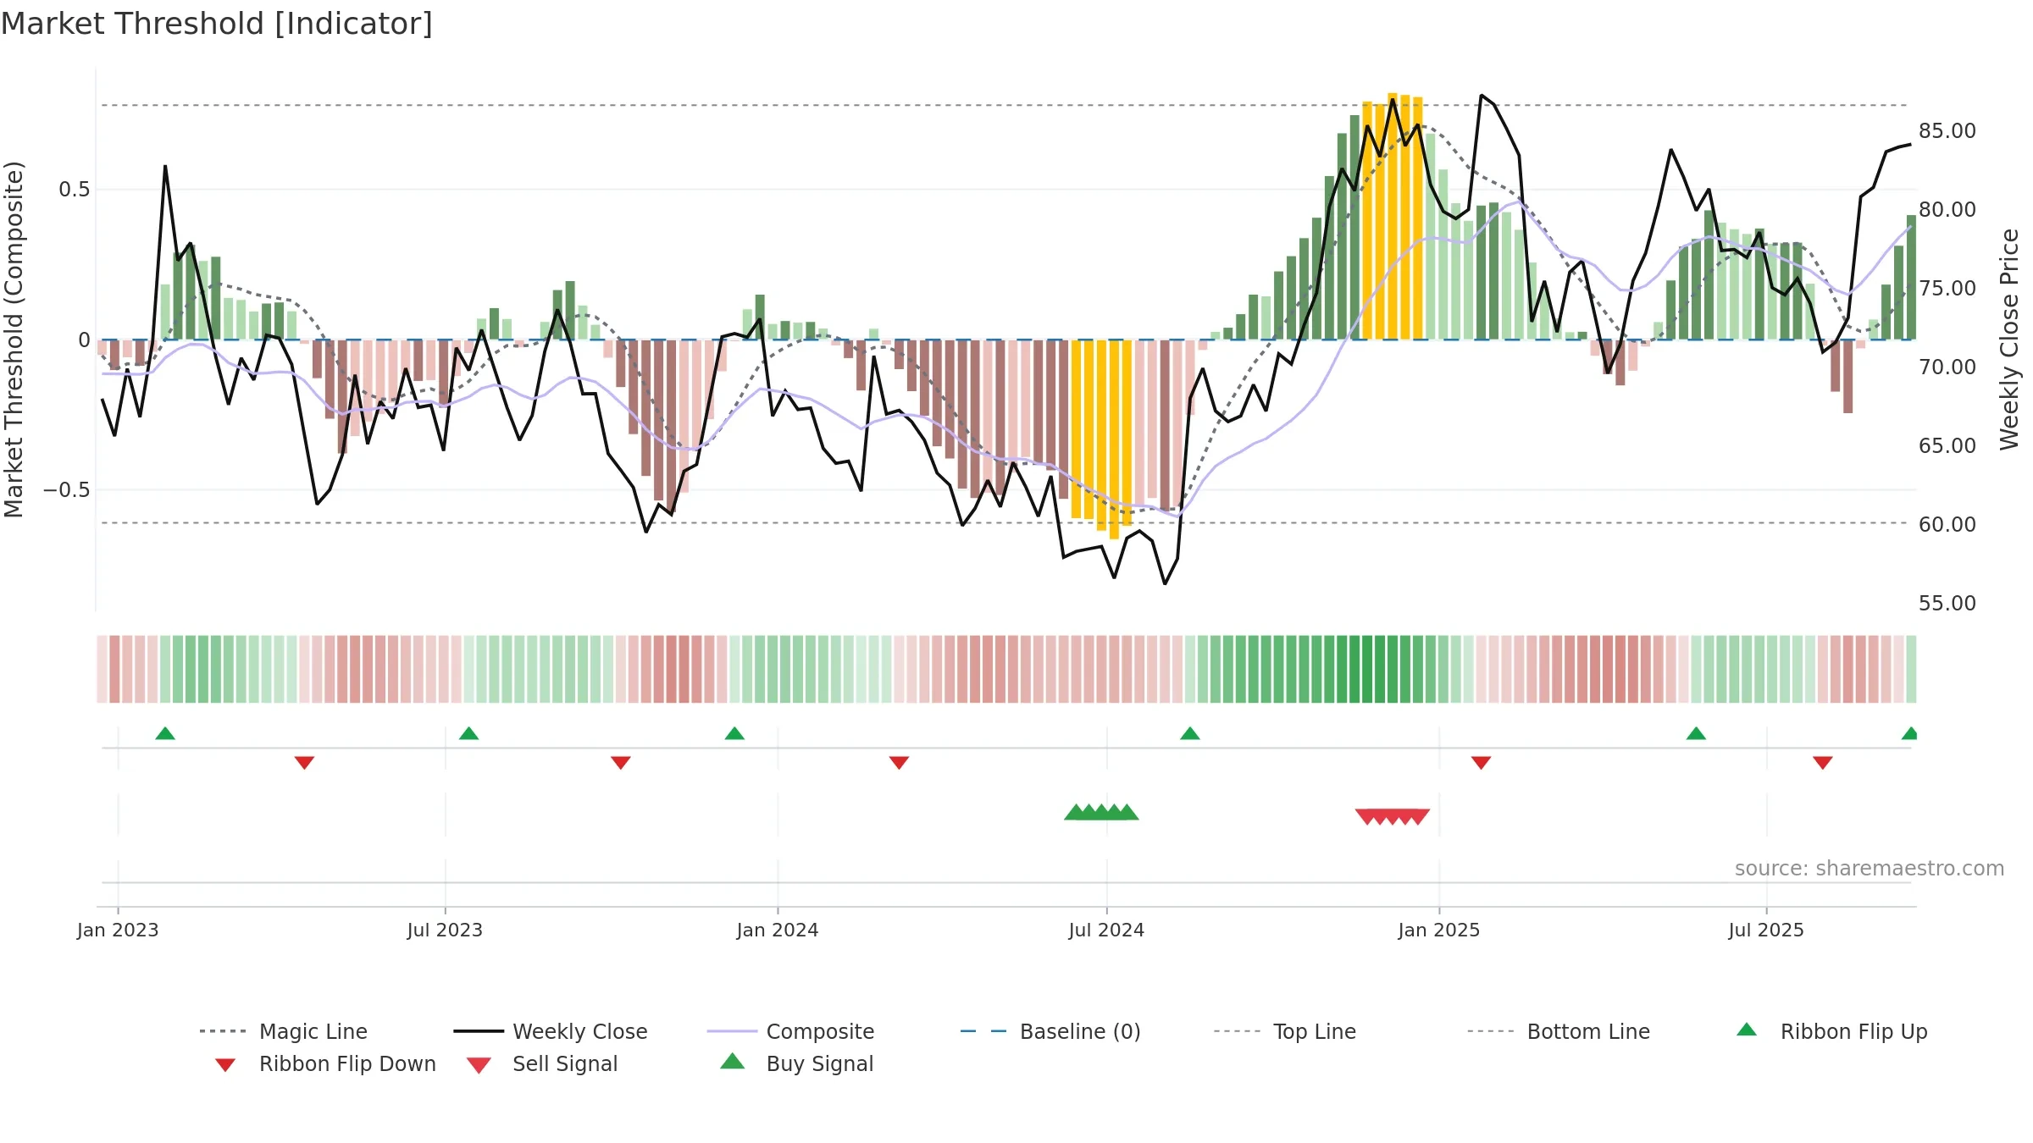Click the 85.00 price axis label

click(x=1947, y=130)
